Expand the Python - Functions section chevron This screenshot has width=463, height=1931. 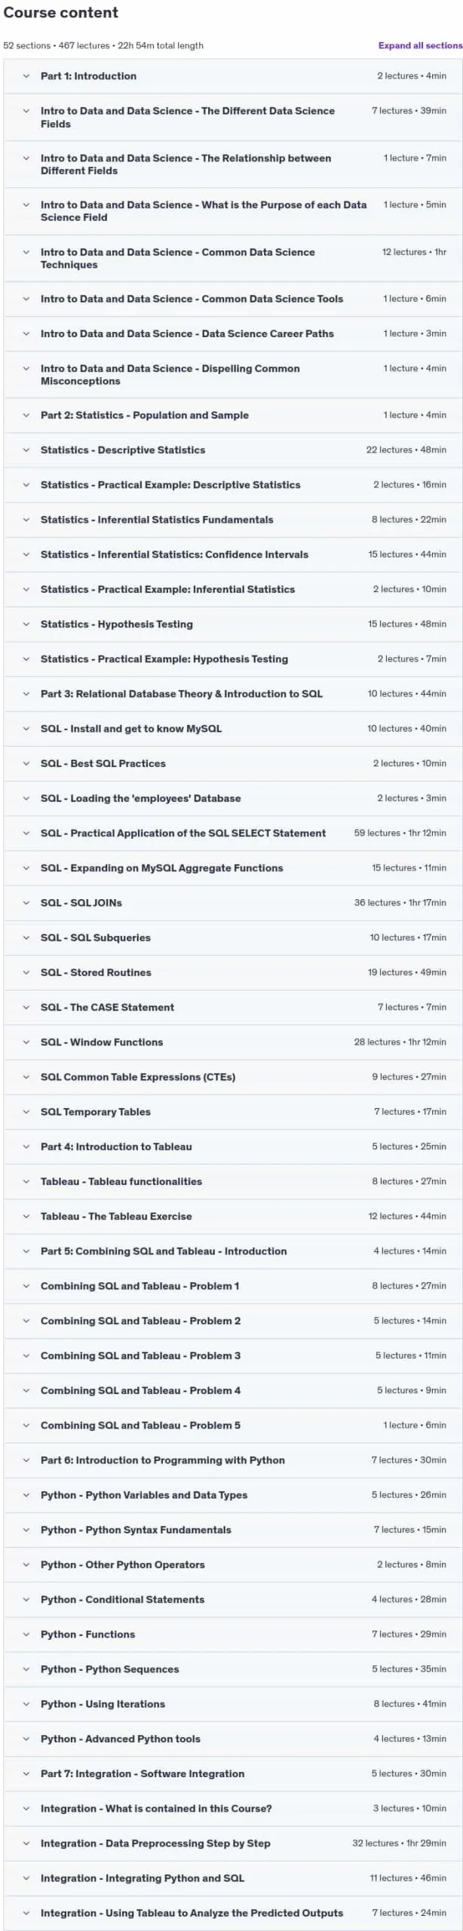tap(26, 1635)
